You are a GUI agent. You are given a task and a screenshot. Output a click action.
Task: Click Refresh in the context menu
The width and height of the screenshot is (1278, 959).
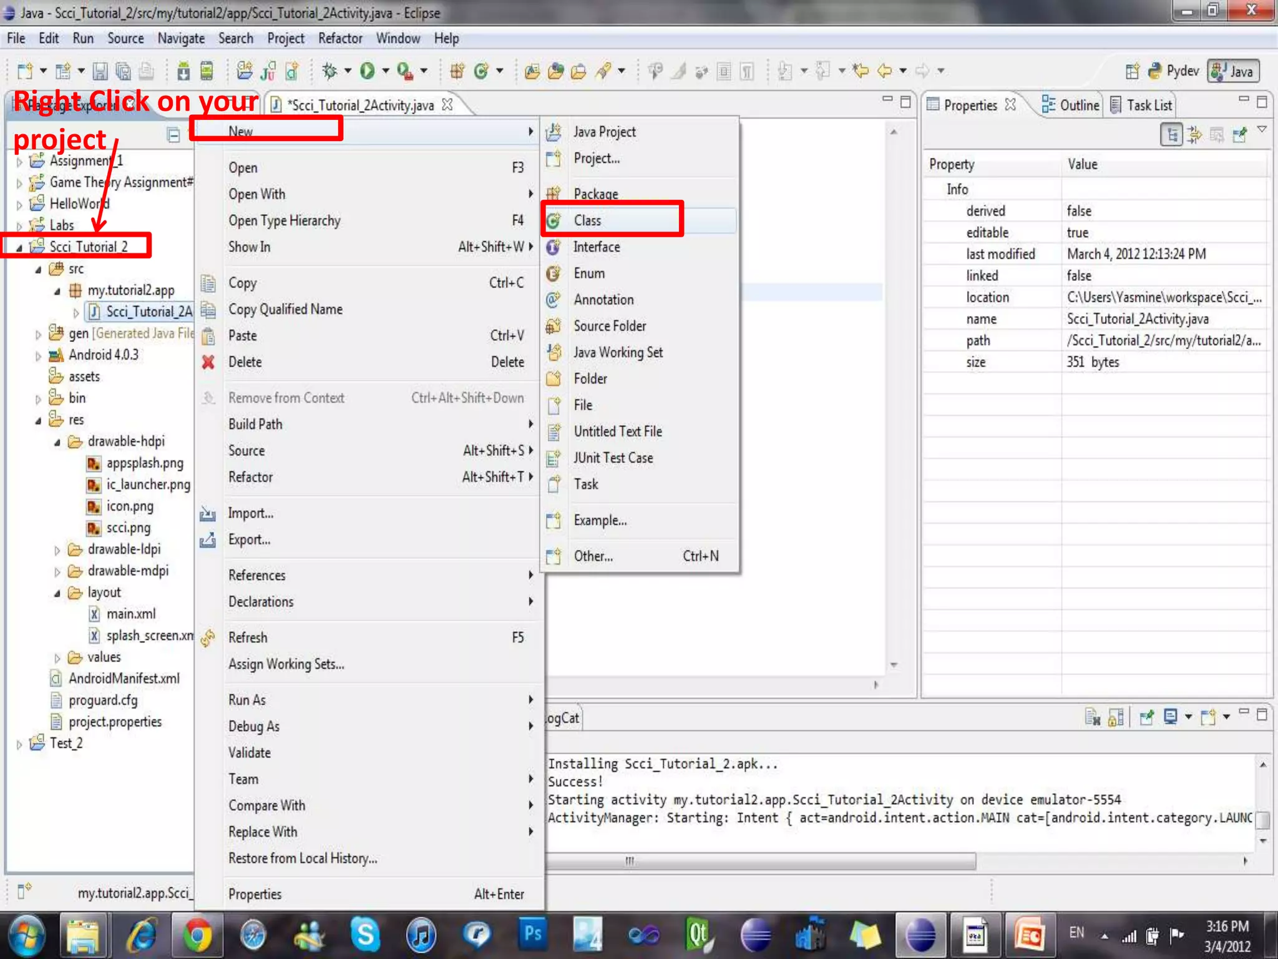[x=368, y=637]
